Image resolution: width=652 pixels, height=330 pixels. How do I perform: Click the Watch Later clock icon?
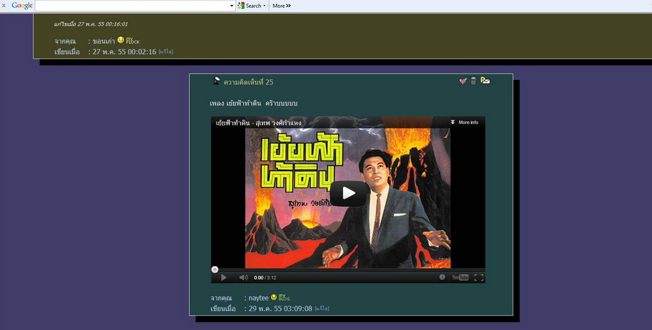click(x=442, y=277)
